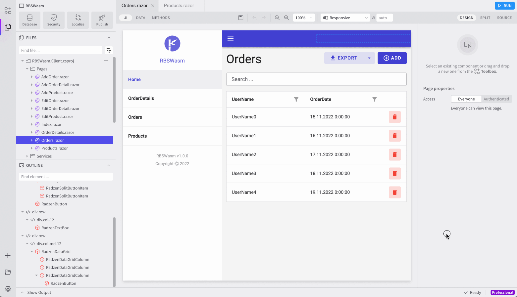Image resolution: width=517 pixels, height=297 pixels.
Task: Click the Find file input
Action: (61, 50)
